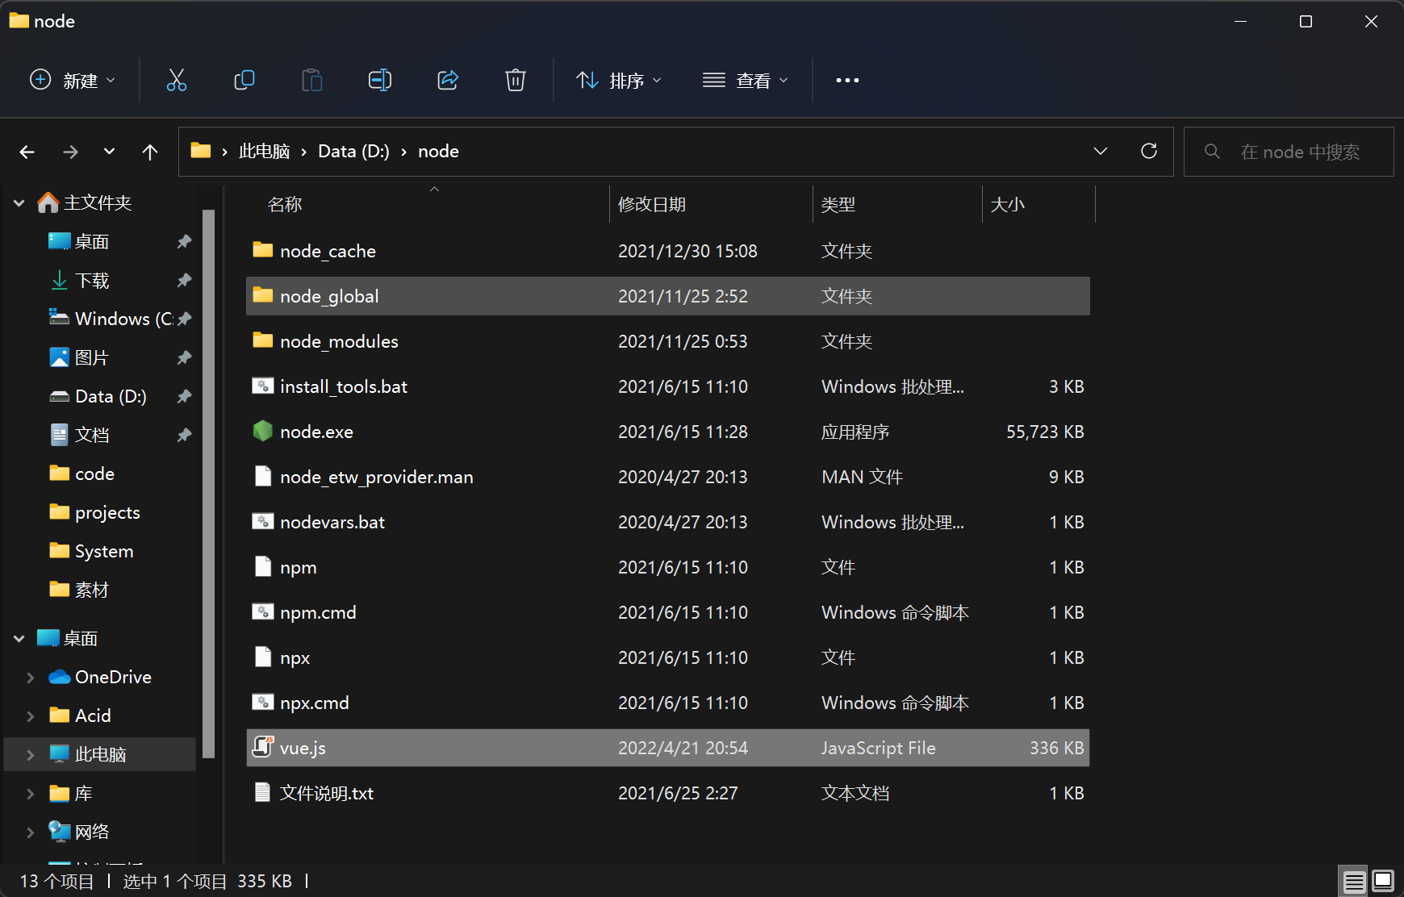Switch to details view in status bar
Viewport: 1404px width, 897px height.
pos(1355,881)
